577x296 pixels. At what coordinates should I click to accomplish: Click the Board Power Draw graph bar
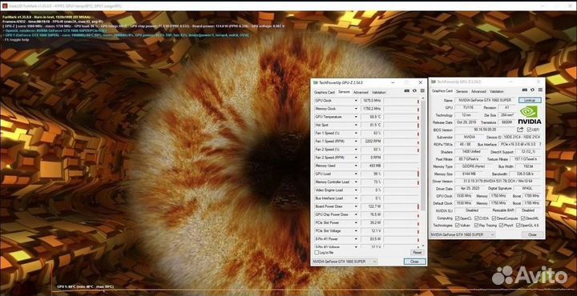coord(401,206)
